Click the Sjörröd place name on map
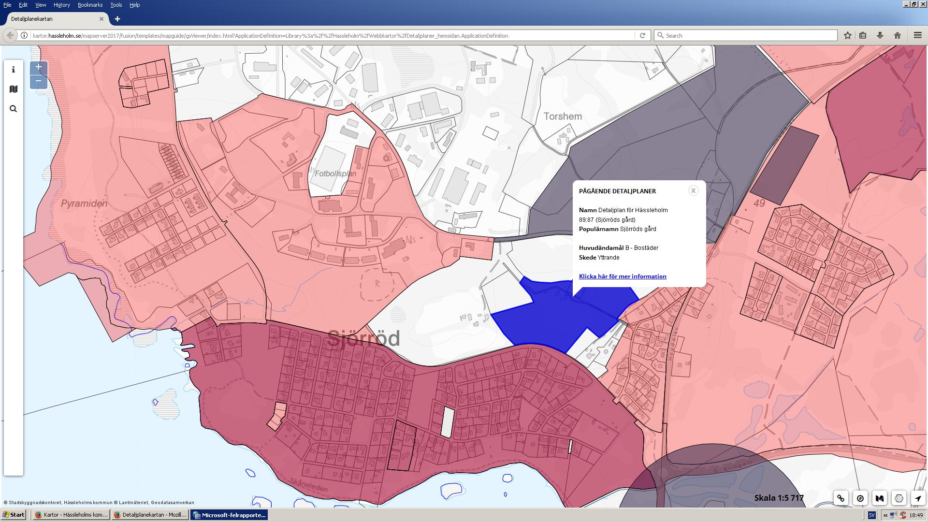928x522 pixels. click(363, 338)
